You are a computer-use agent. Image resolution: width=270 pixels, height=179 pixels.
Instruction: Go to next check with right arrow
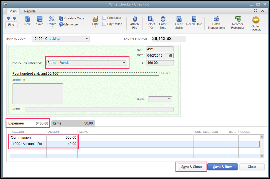pyautogui.click(x=14, y=18)
